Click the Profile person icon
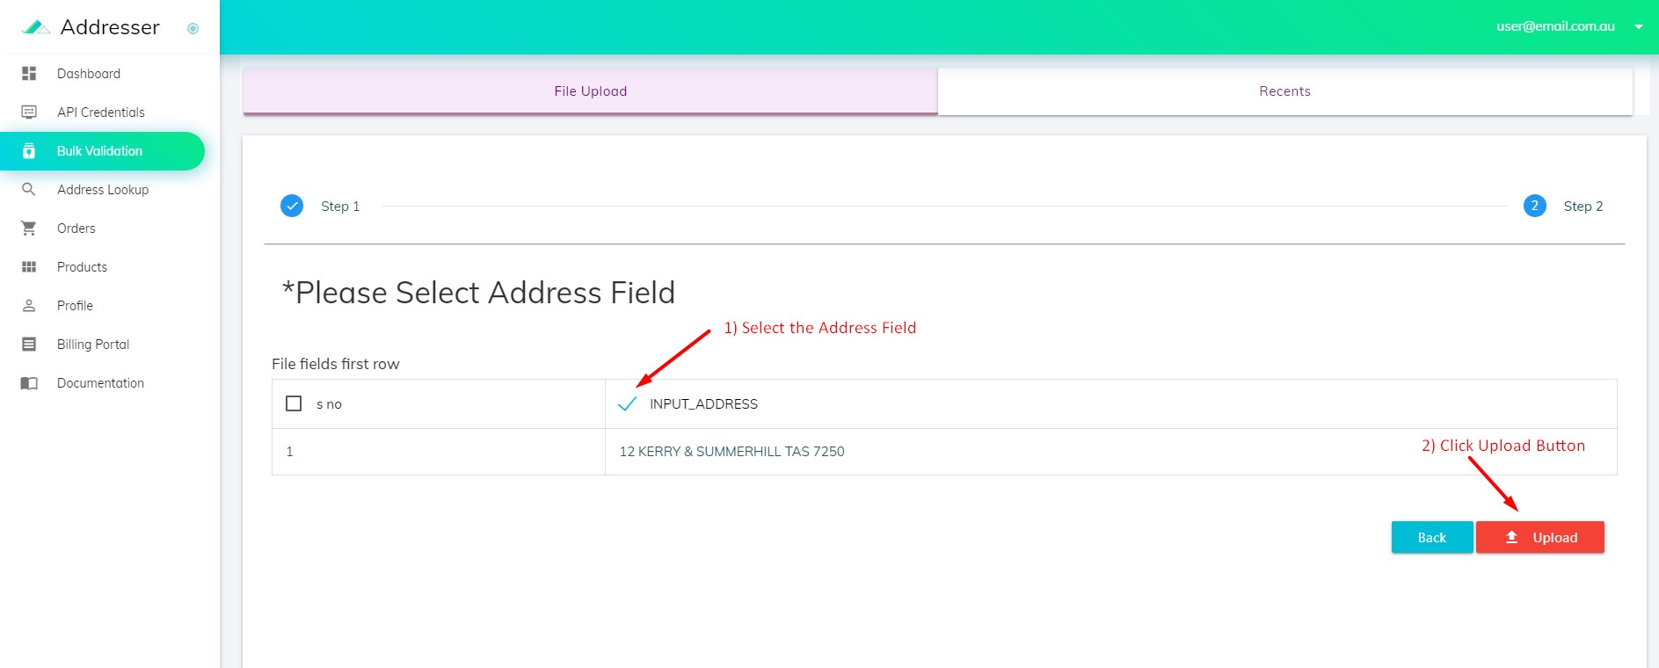The width and height of the screenshot is (1659, 668). point(29,306)
